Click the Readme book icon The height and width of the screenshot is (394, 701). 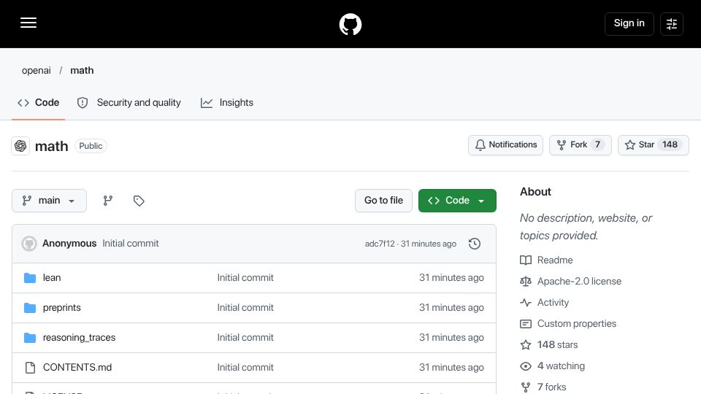pyautogui.click(x=526, y=260)
